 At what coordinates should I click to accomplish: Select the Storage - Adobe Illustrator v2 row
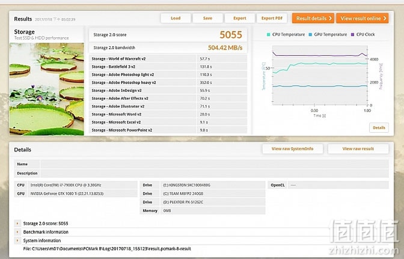tap(168, 106)
